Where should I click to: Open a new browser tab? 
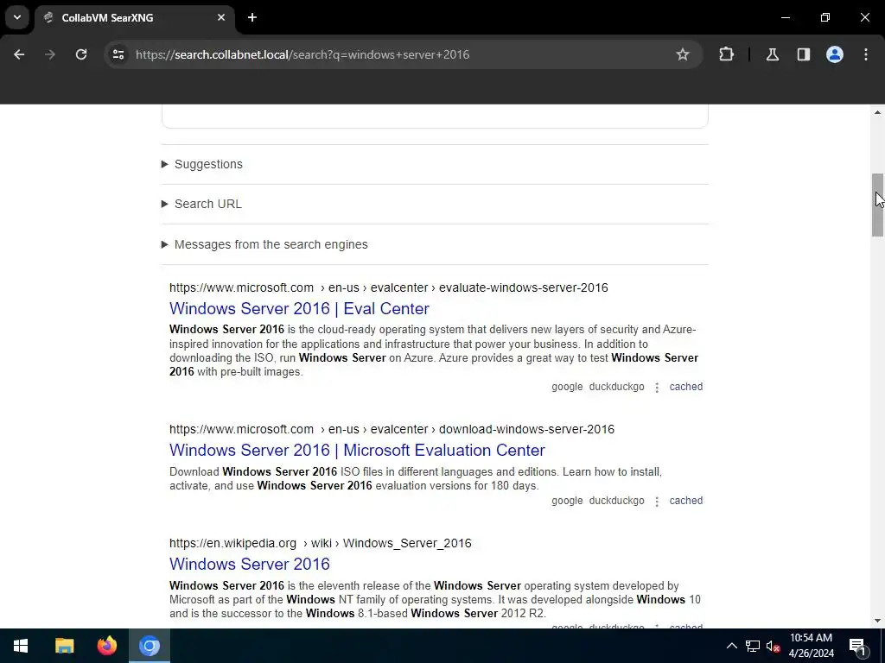point(252,17)
